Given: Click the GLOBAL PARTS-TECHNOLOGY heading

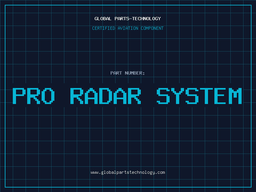Looking at the screenshot, I should click(128, 19).
